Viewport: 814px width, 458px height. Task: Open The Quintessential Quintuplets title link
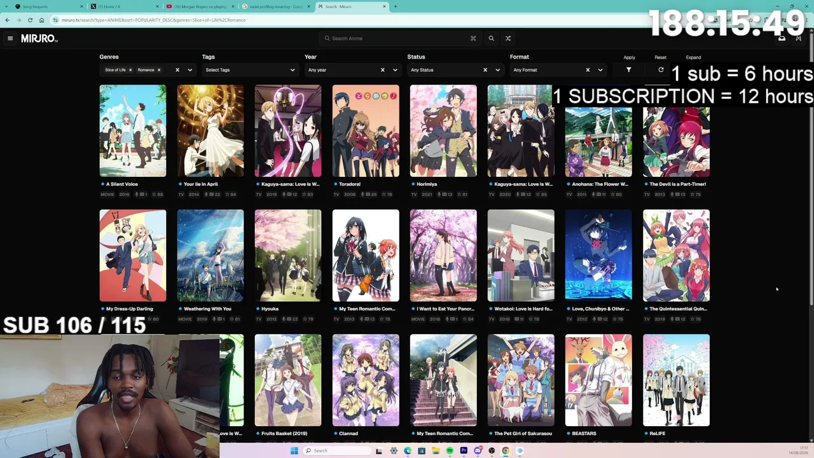point(679,309)
